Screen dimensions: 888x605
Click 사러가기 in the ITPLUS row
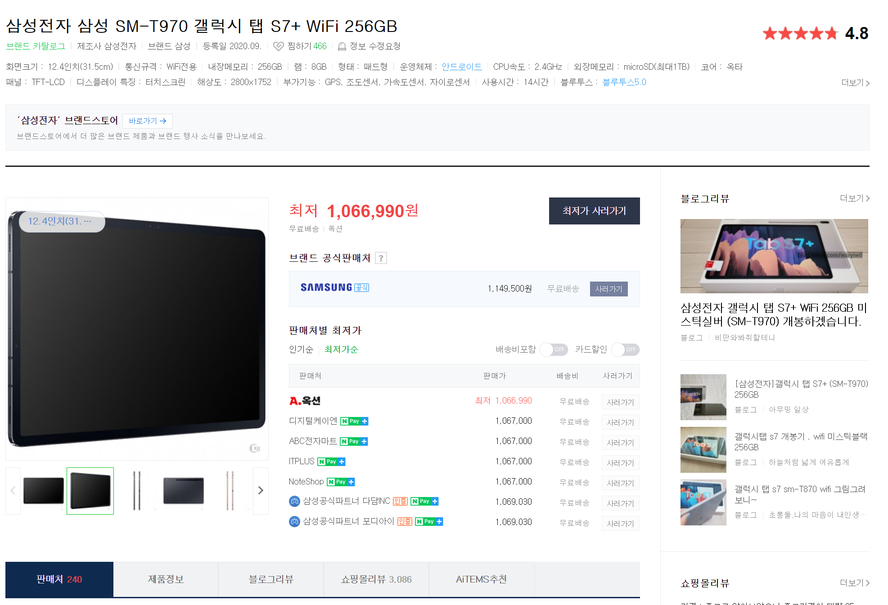620,463
